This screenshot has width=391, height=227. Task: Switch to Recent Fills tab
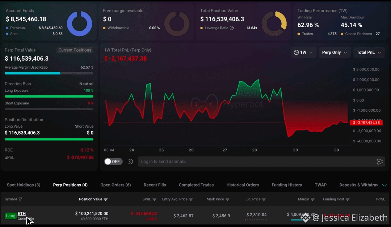(x=155, y=185)
